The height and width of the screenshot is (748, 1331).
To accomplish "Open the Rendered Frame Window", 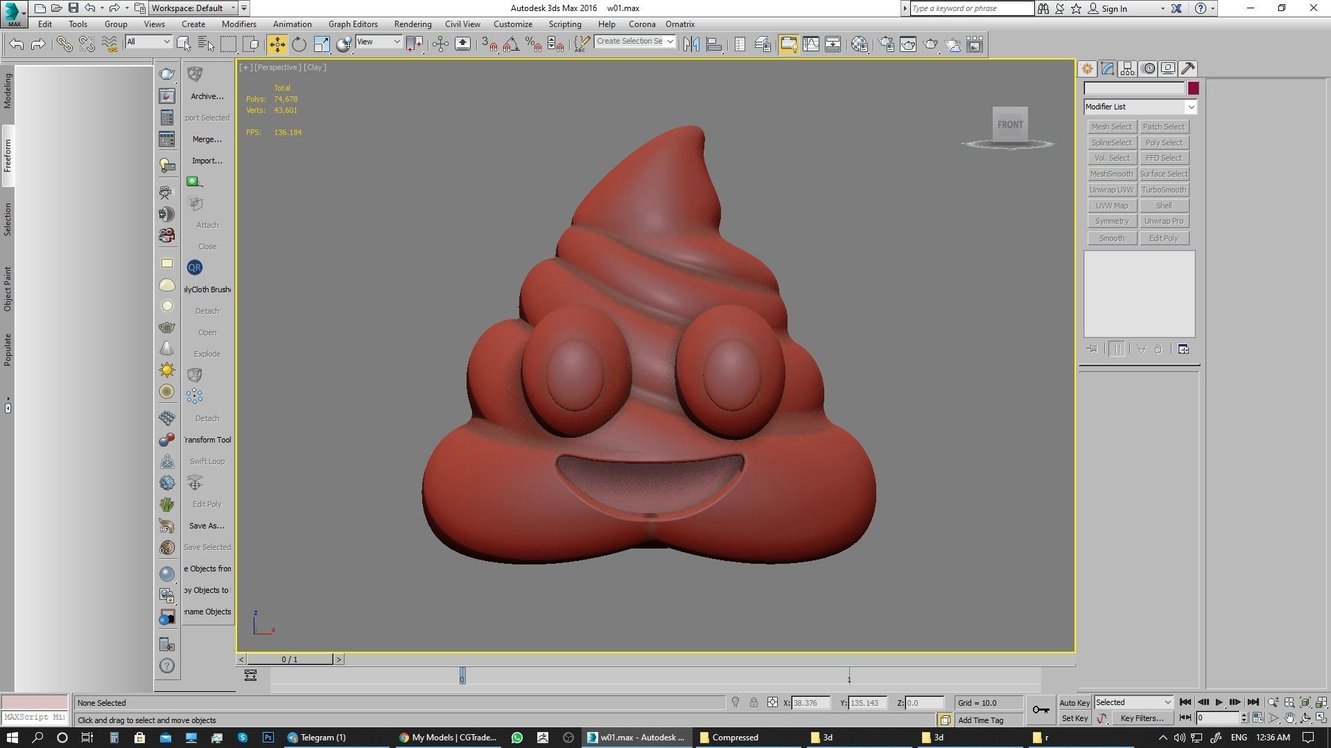I will 908,44.
